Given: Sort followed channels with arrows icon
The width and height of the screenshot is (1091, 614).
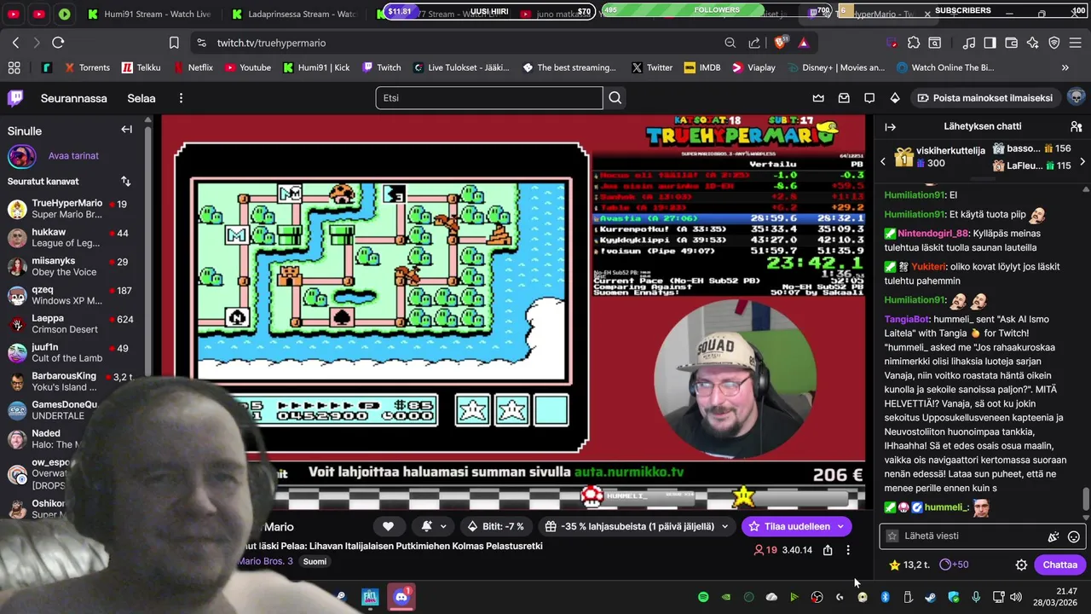Looking at the screenshot, I should (126, 181).
